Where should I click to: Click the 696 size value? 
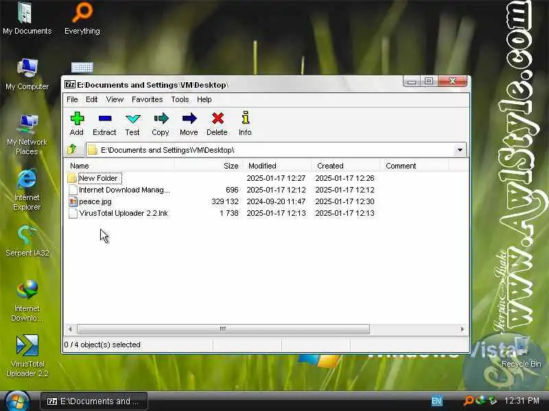[x=232, y=190]
